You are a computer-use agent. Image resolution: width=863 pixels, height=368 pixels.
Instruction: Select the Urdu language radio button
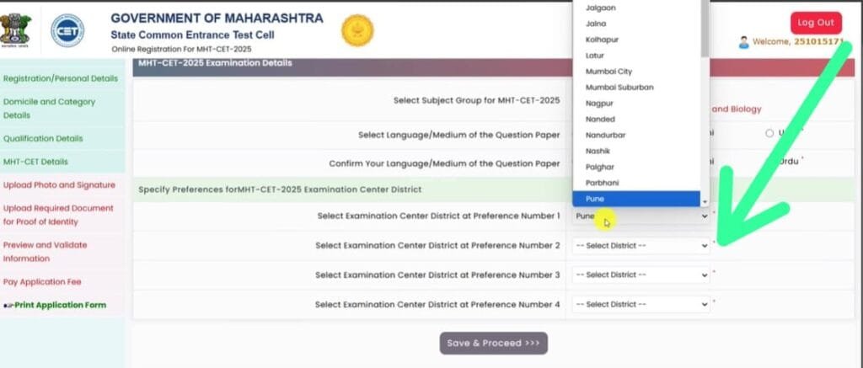pos(769,133)
